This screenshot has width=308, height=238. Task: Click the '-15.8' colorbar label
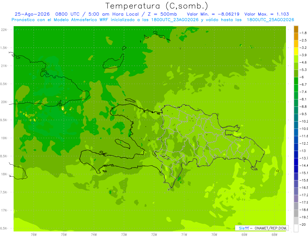click(x=304, y=180)
